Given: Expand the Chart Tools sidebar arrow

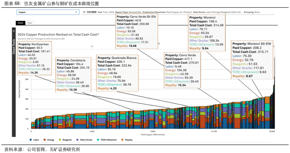Looking at the screenshot, I should [14, 31].
